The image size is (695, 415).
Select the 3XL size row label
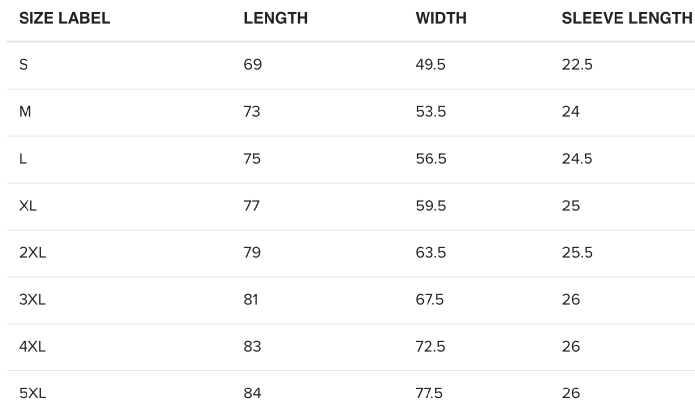pyautogui.click(x=32, y=299)
